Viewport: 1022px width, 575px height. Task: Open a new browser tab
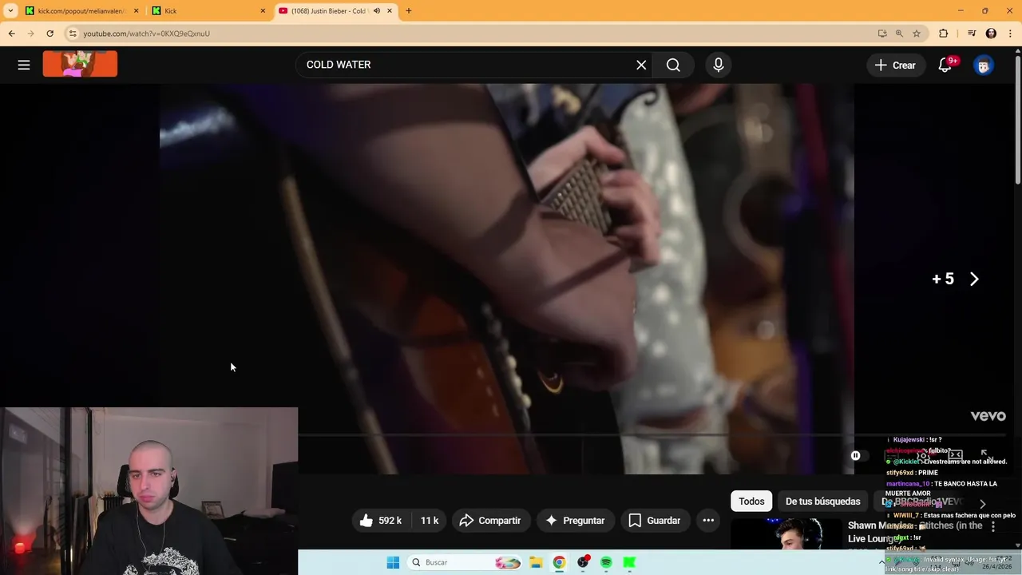(x=409, y=11)
